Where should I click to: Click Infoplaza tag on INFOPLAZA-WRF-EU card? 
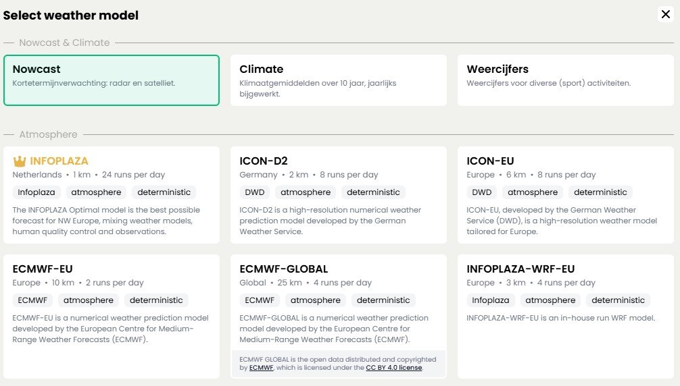(491, 300)
